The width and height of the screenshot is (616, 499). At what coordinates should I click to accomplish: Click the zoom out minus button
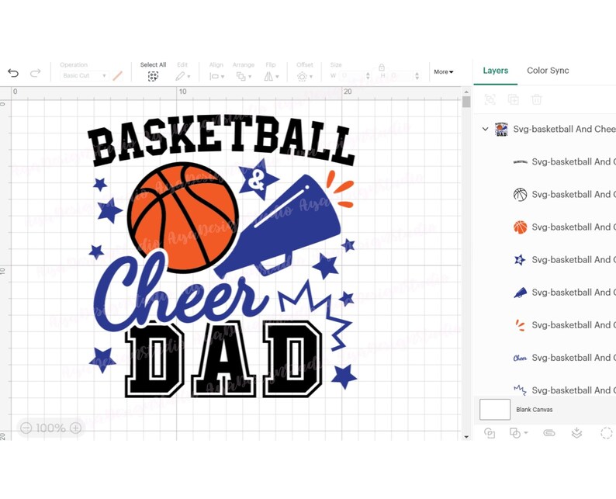pos(26,428)
